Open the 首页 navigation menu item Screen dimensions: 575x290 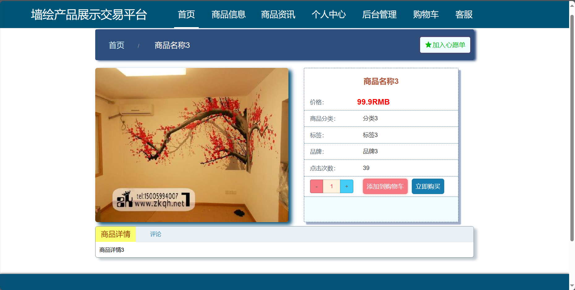(x=186, y=14)
